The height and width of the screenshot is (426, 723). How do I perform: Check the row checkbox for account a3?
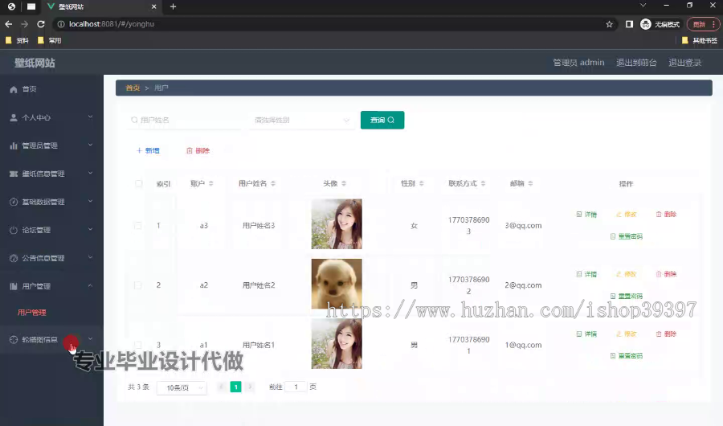(x=138, y=226)
